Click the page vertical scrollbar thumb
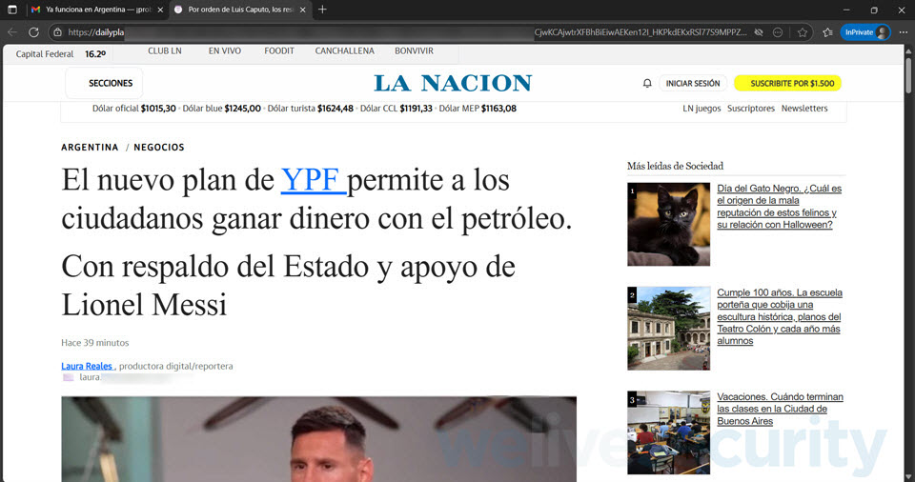 click(908, 74)
